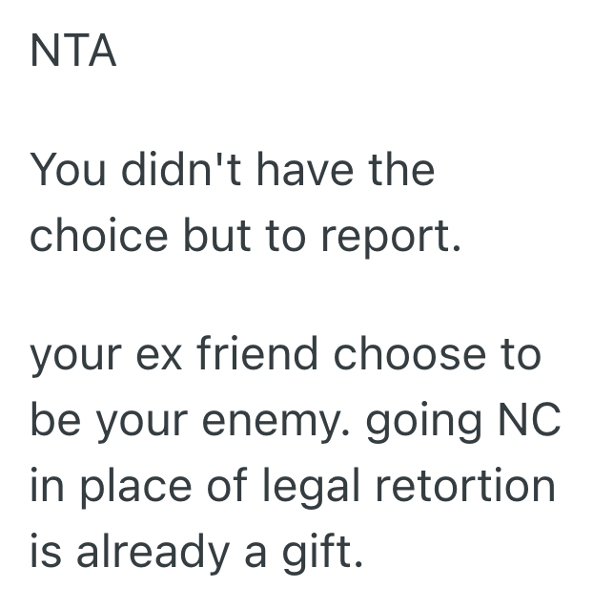This screenshot has height=609, width=593.
Task: Click the word "be" starting the line
Action: (x=54, y=419)
